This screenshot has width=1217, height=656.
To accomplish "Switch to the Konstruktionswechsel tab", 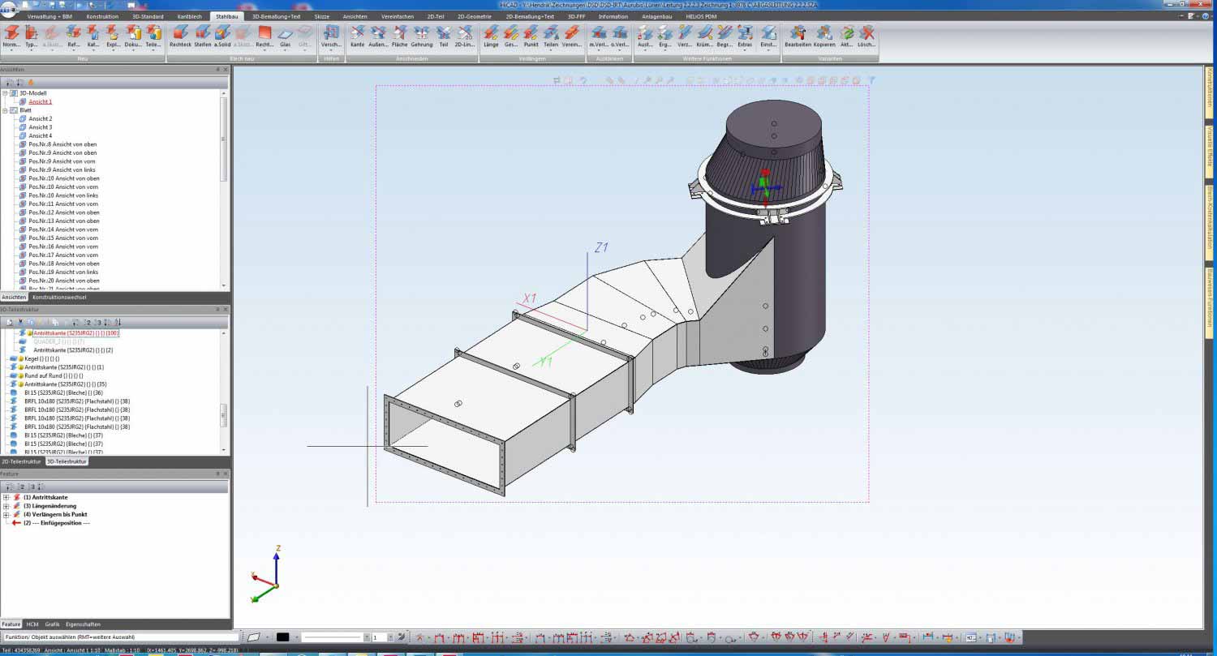I will [x=60, y=298].
